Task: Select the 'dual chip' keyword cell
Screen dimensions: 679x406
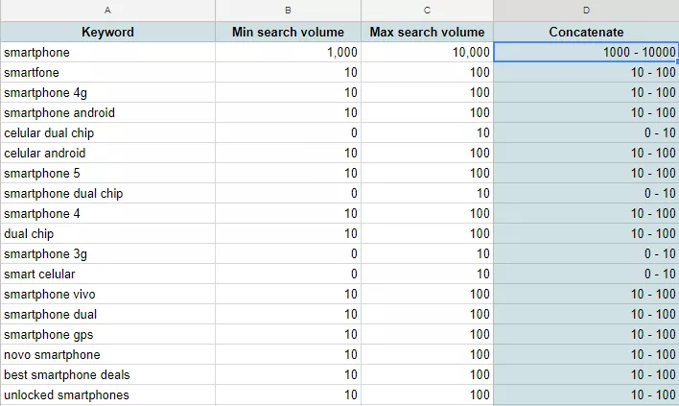Action: pos(107,233)
